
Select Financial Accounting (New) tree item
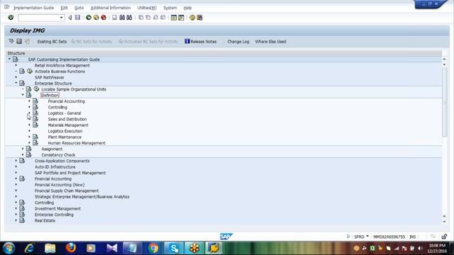coord(60,184)
